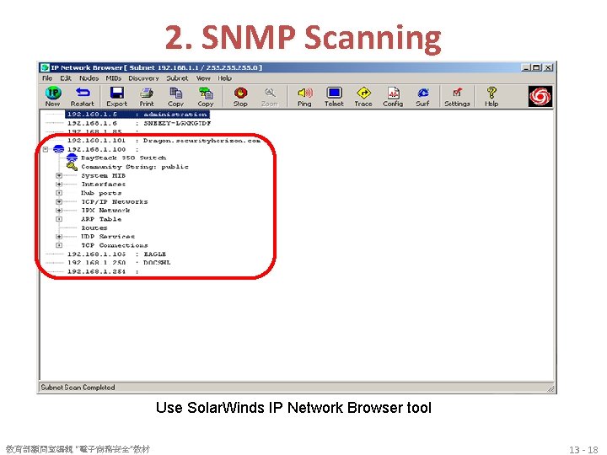Expand the TCP/IP Networks node

[59, 201]
